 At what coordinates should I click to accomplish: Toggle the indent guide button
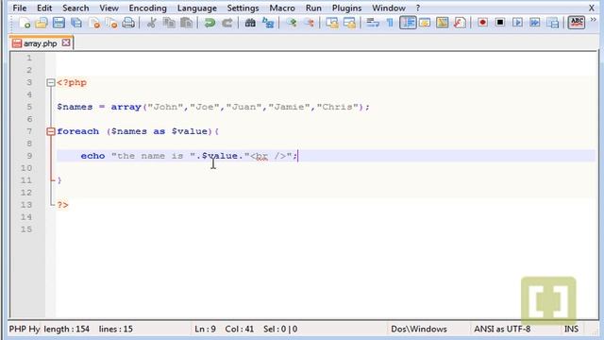(x=408, y=23)
